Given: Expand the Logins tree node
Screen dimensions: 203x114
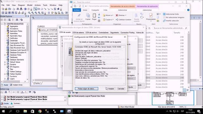Looking at the screenshot, I should pyautogui.click(x=5, y=79).
